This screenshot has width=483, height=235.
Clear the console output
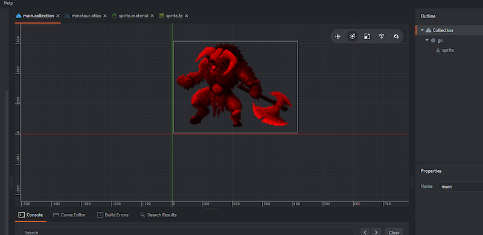pos(394,232)
